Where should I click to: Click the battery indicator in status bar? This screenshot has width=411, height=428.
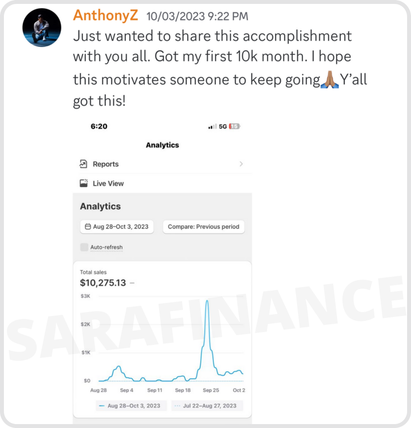235,126
